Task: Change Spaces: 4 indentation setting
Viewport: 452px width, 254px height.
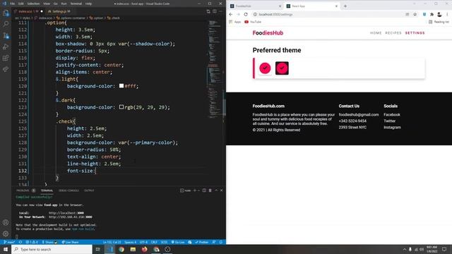Action: [130, 242]
